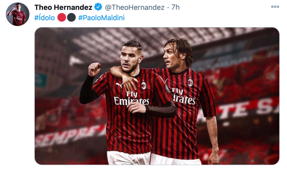This screenshot has height=170, width=287.
Task: Click Theo Hernandez's profile avatar picture
Action: 18,14
